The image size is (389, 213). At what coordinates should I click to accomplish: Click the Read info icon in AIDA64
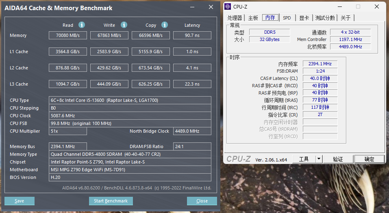(82, 25)
